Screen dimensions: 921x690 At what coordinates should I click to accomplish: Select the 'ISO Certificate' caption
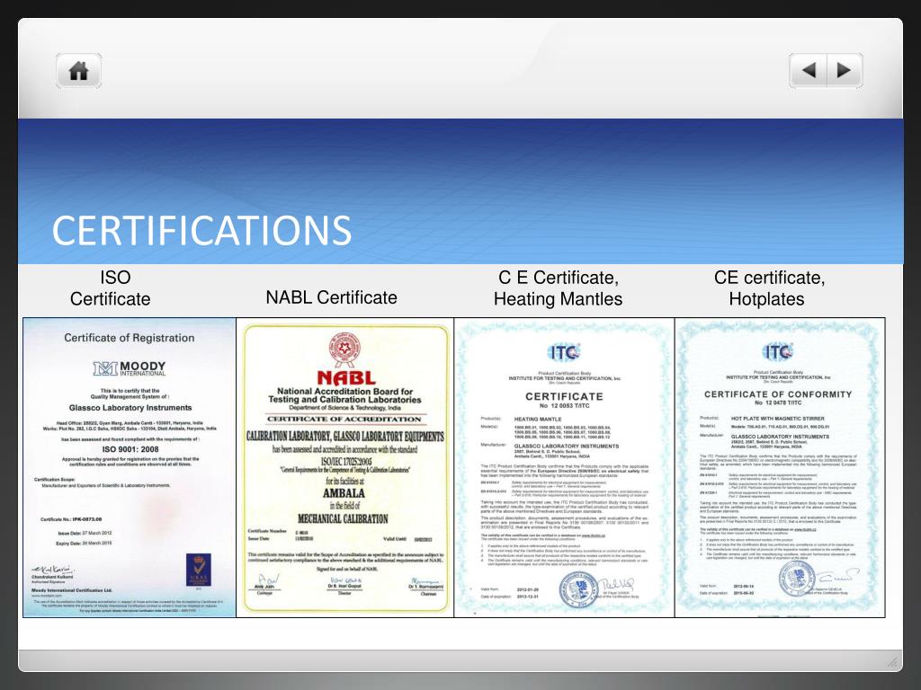point(111,288)
